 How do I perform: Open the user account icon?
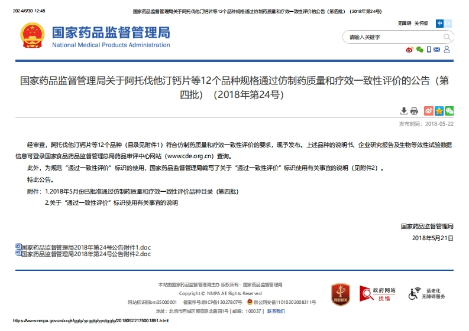click(448, 50)
